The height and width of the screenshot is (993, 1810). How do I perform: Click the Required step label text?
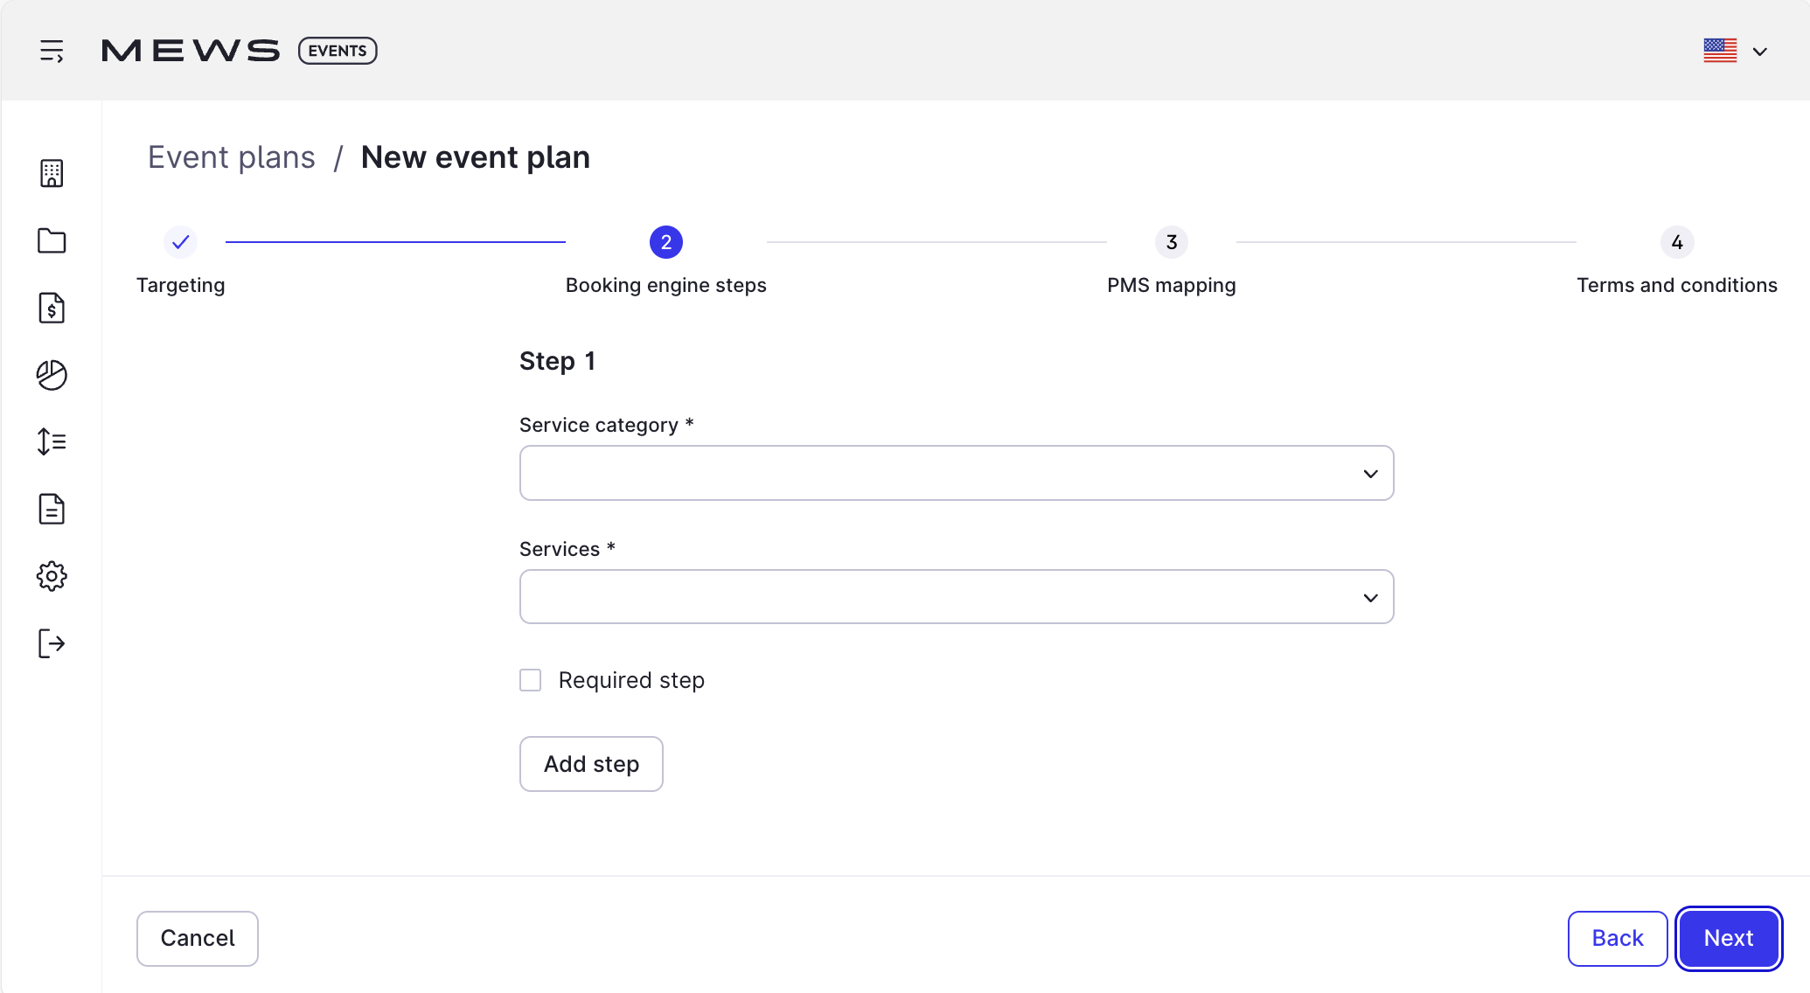[631, 680]
